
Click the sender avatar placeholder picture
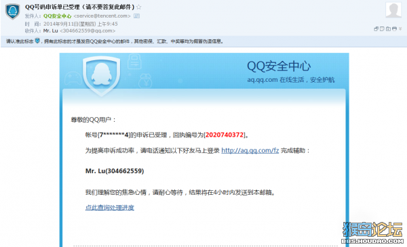tap(393, 10)
